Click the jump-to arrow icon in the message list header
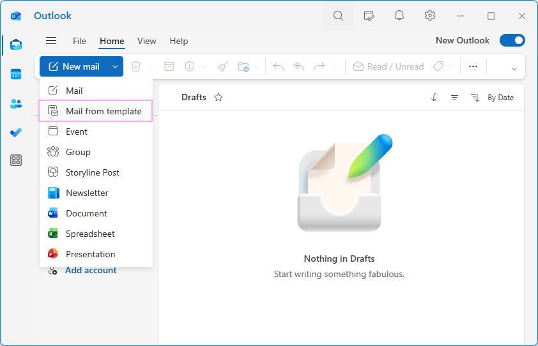 (x=434, y=98)
